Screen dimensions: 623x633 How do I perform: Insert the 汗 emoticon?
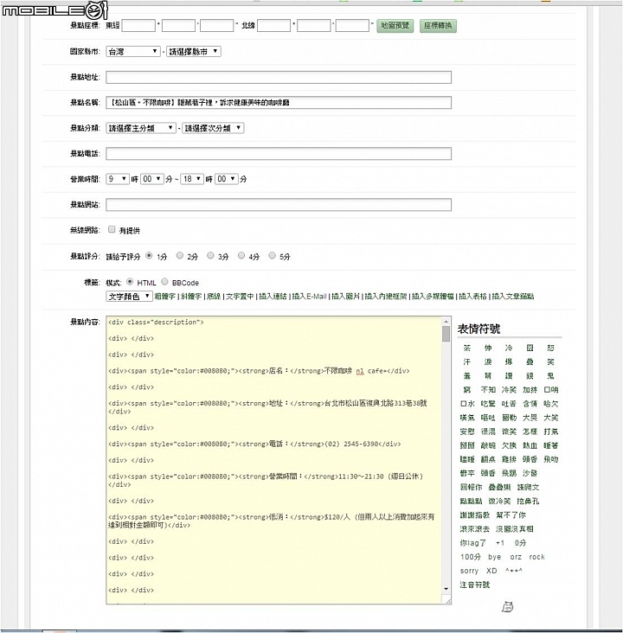tap(467, 361)
